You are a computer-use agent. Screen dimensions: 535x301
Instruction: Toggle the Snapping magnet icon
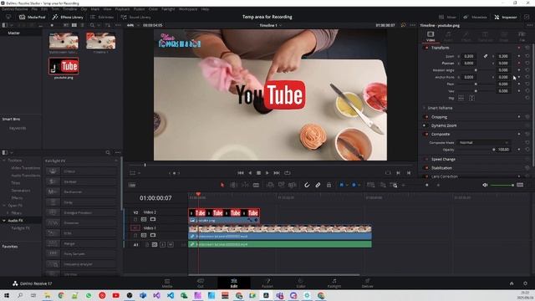(307, 185)
